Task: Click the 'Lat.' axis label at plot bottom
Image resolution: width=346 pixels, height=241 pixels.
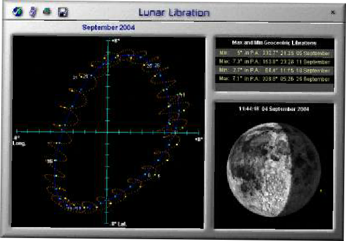Action: point(121,224)
